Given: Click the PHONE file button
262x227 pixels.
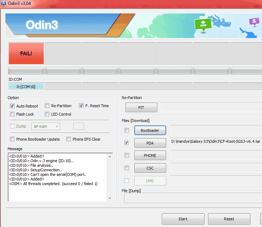Looking at the screenshot, I should (150, 155).
